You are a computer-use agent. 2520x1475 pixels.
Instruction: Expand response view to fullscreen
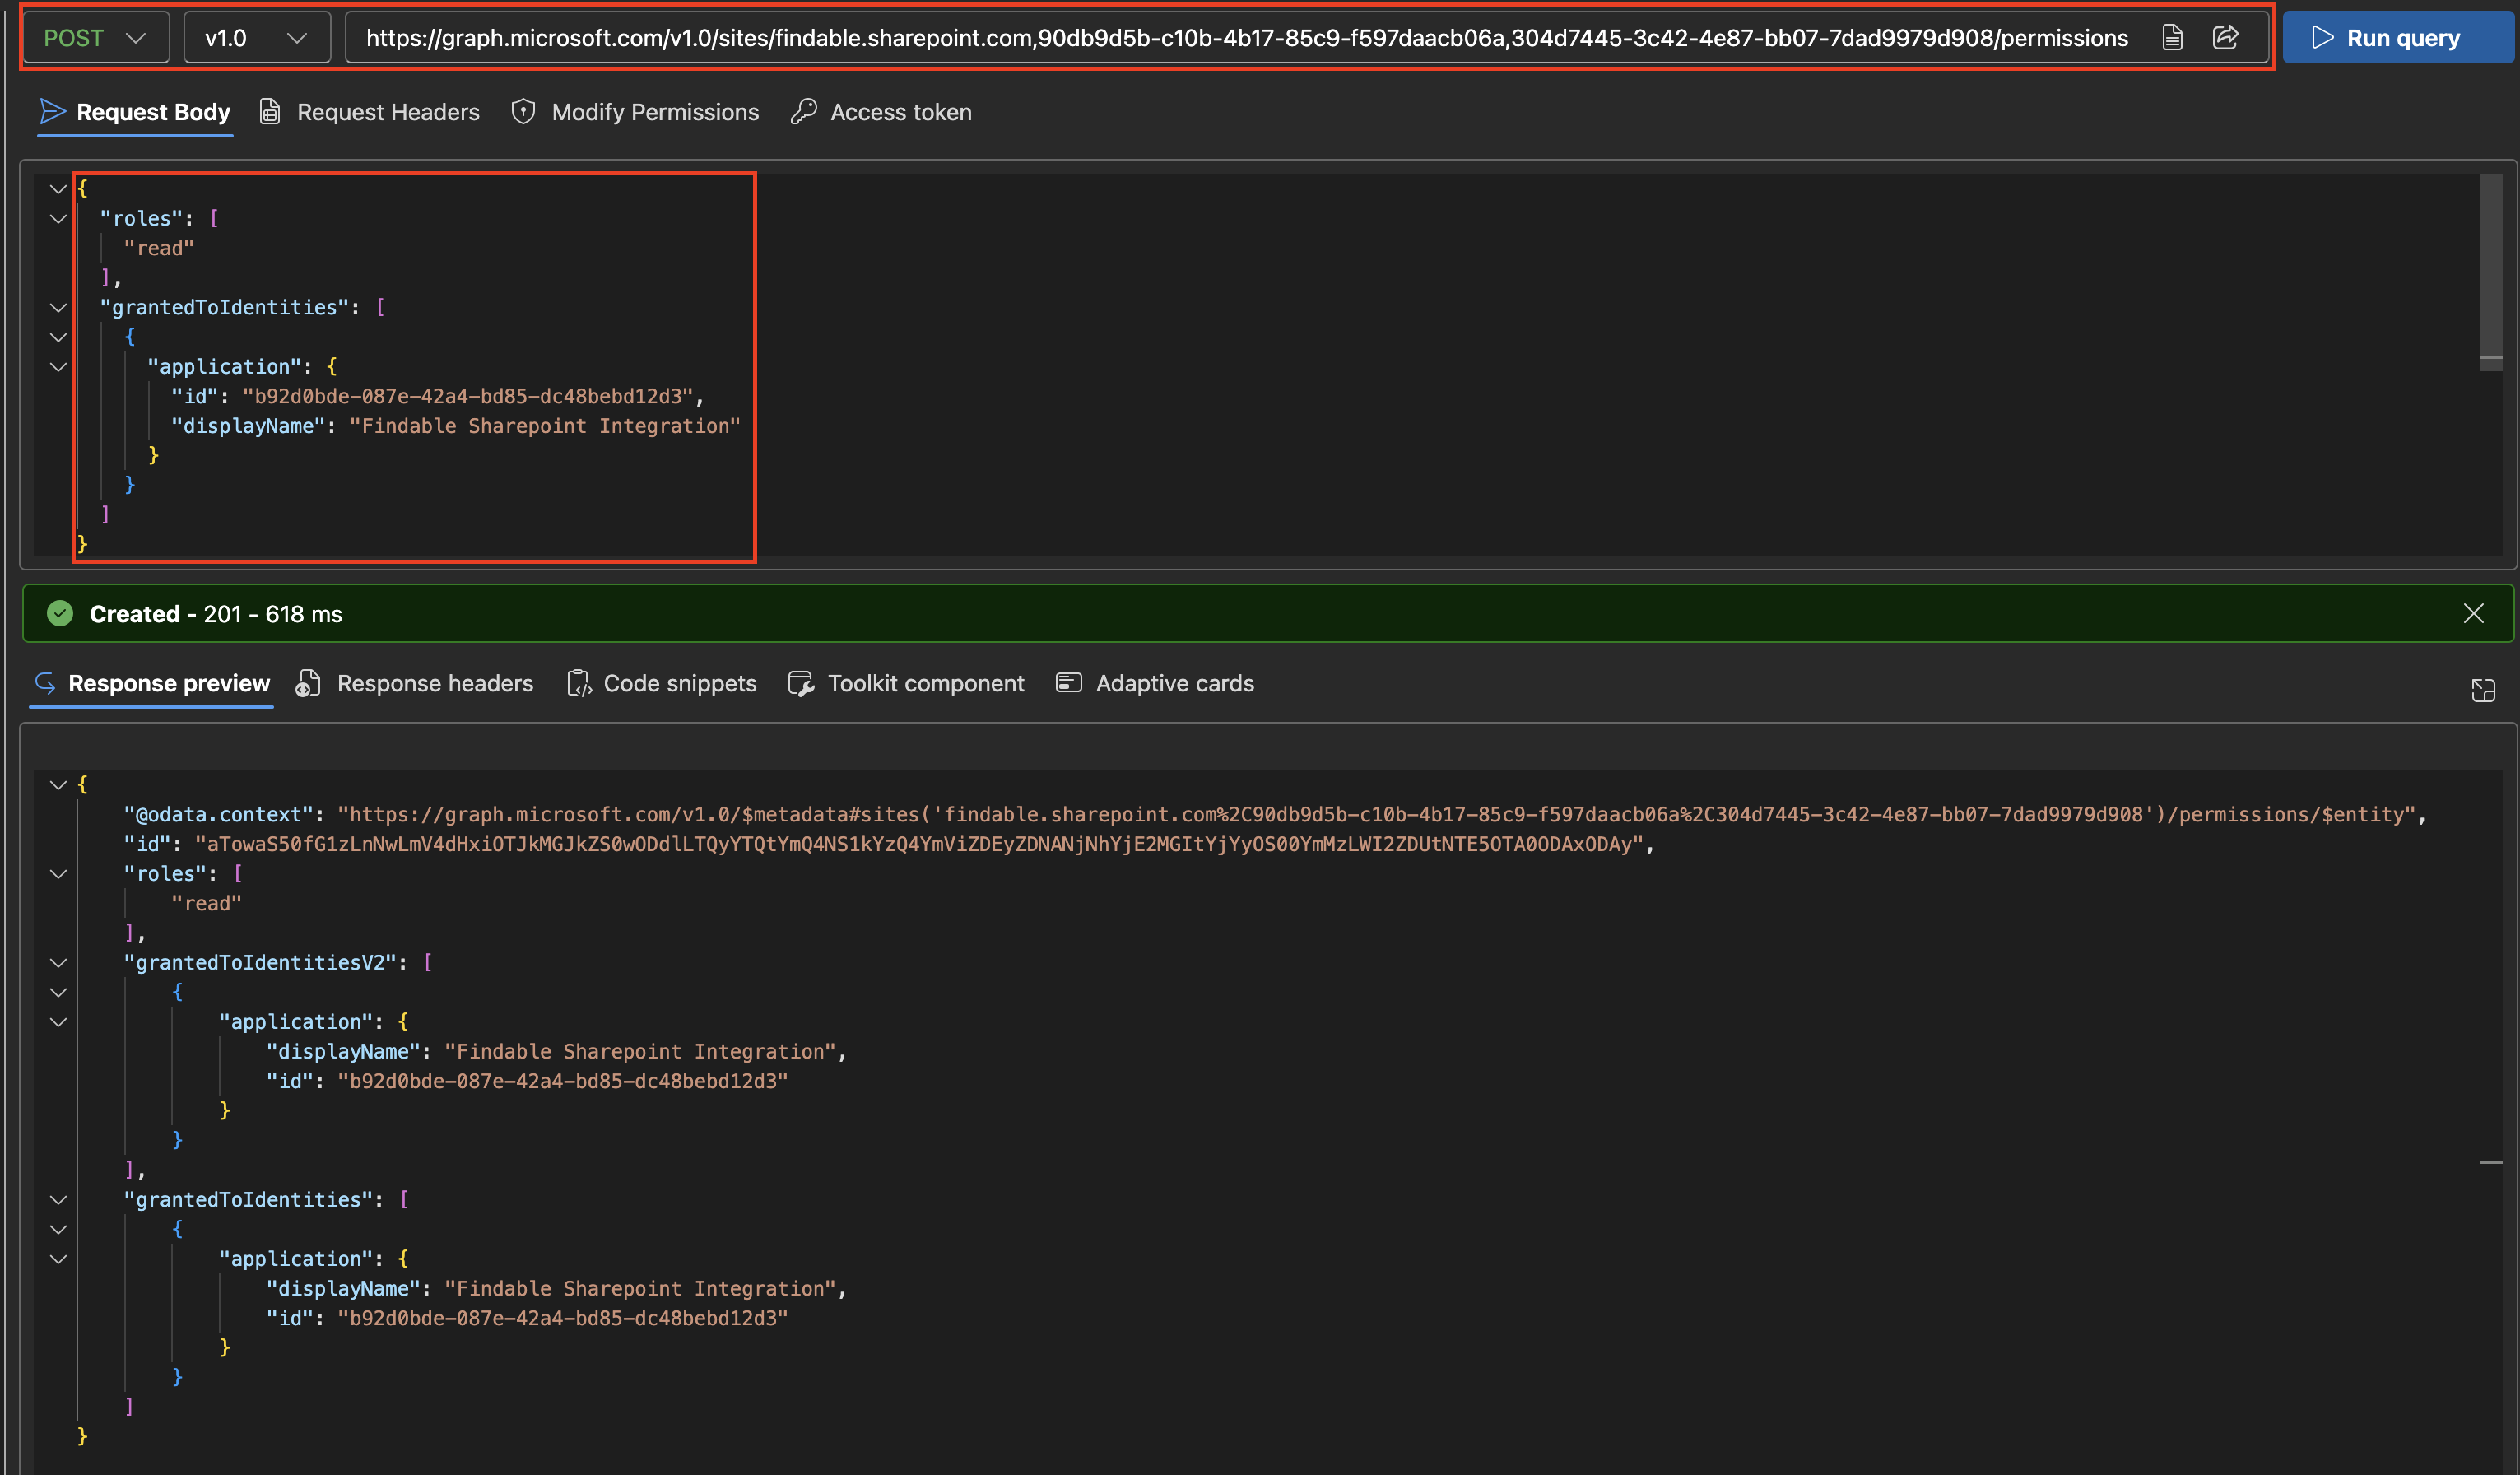pos(2483,690)
